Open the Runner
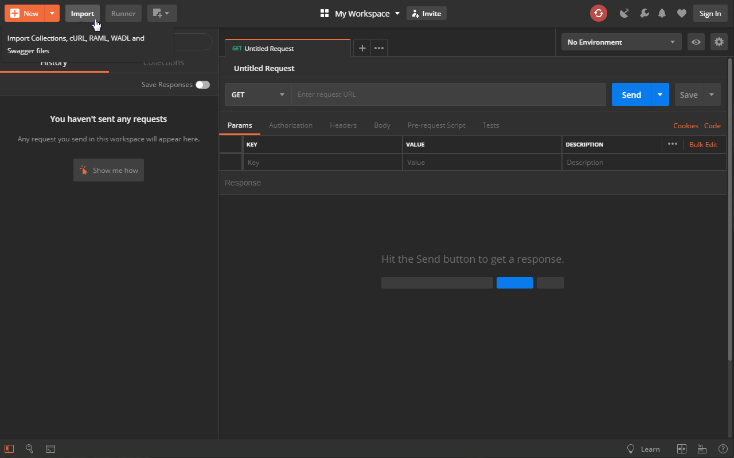The height and width of the screenshot is (458, 734). click(x=123, y=13)
